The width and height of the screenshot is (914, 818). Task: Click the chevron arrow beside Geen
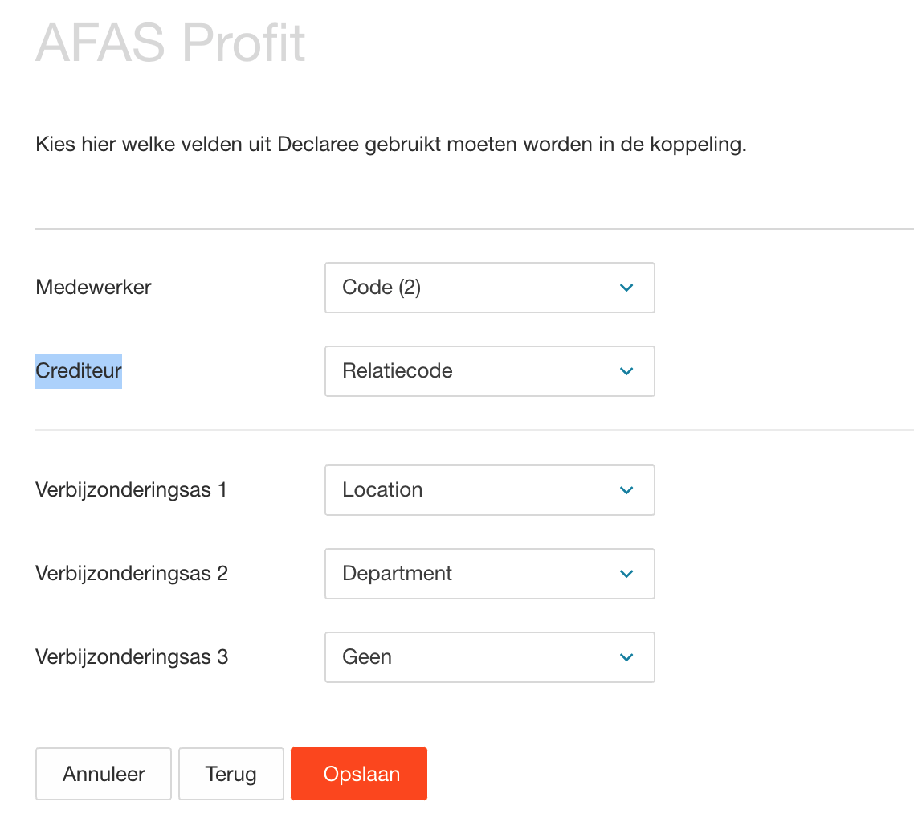tap(627, 657)
